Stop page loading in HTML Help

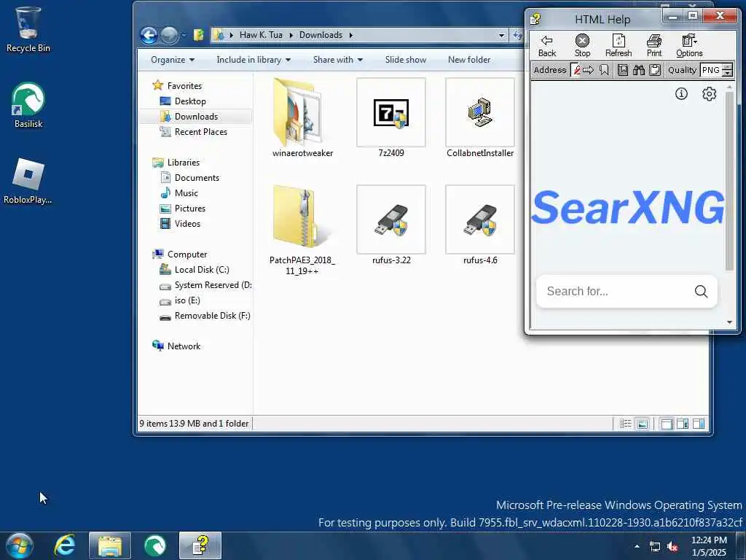[582, 46]
